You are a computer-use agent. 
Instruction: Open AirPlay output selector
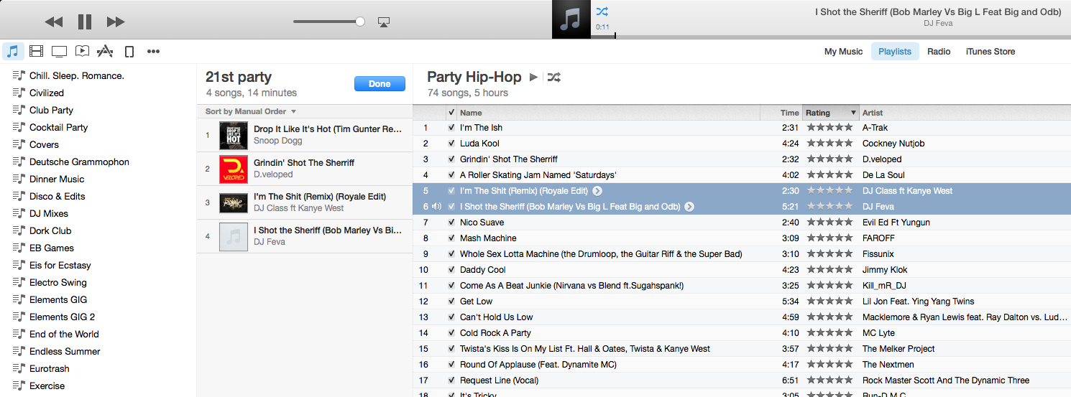[384, 22]
